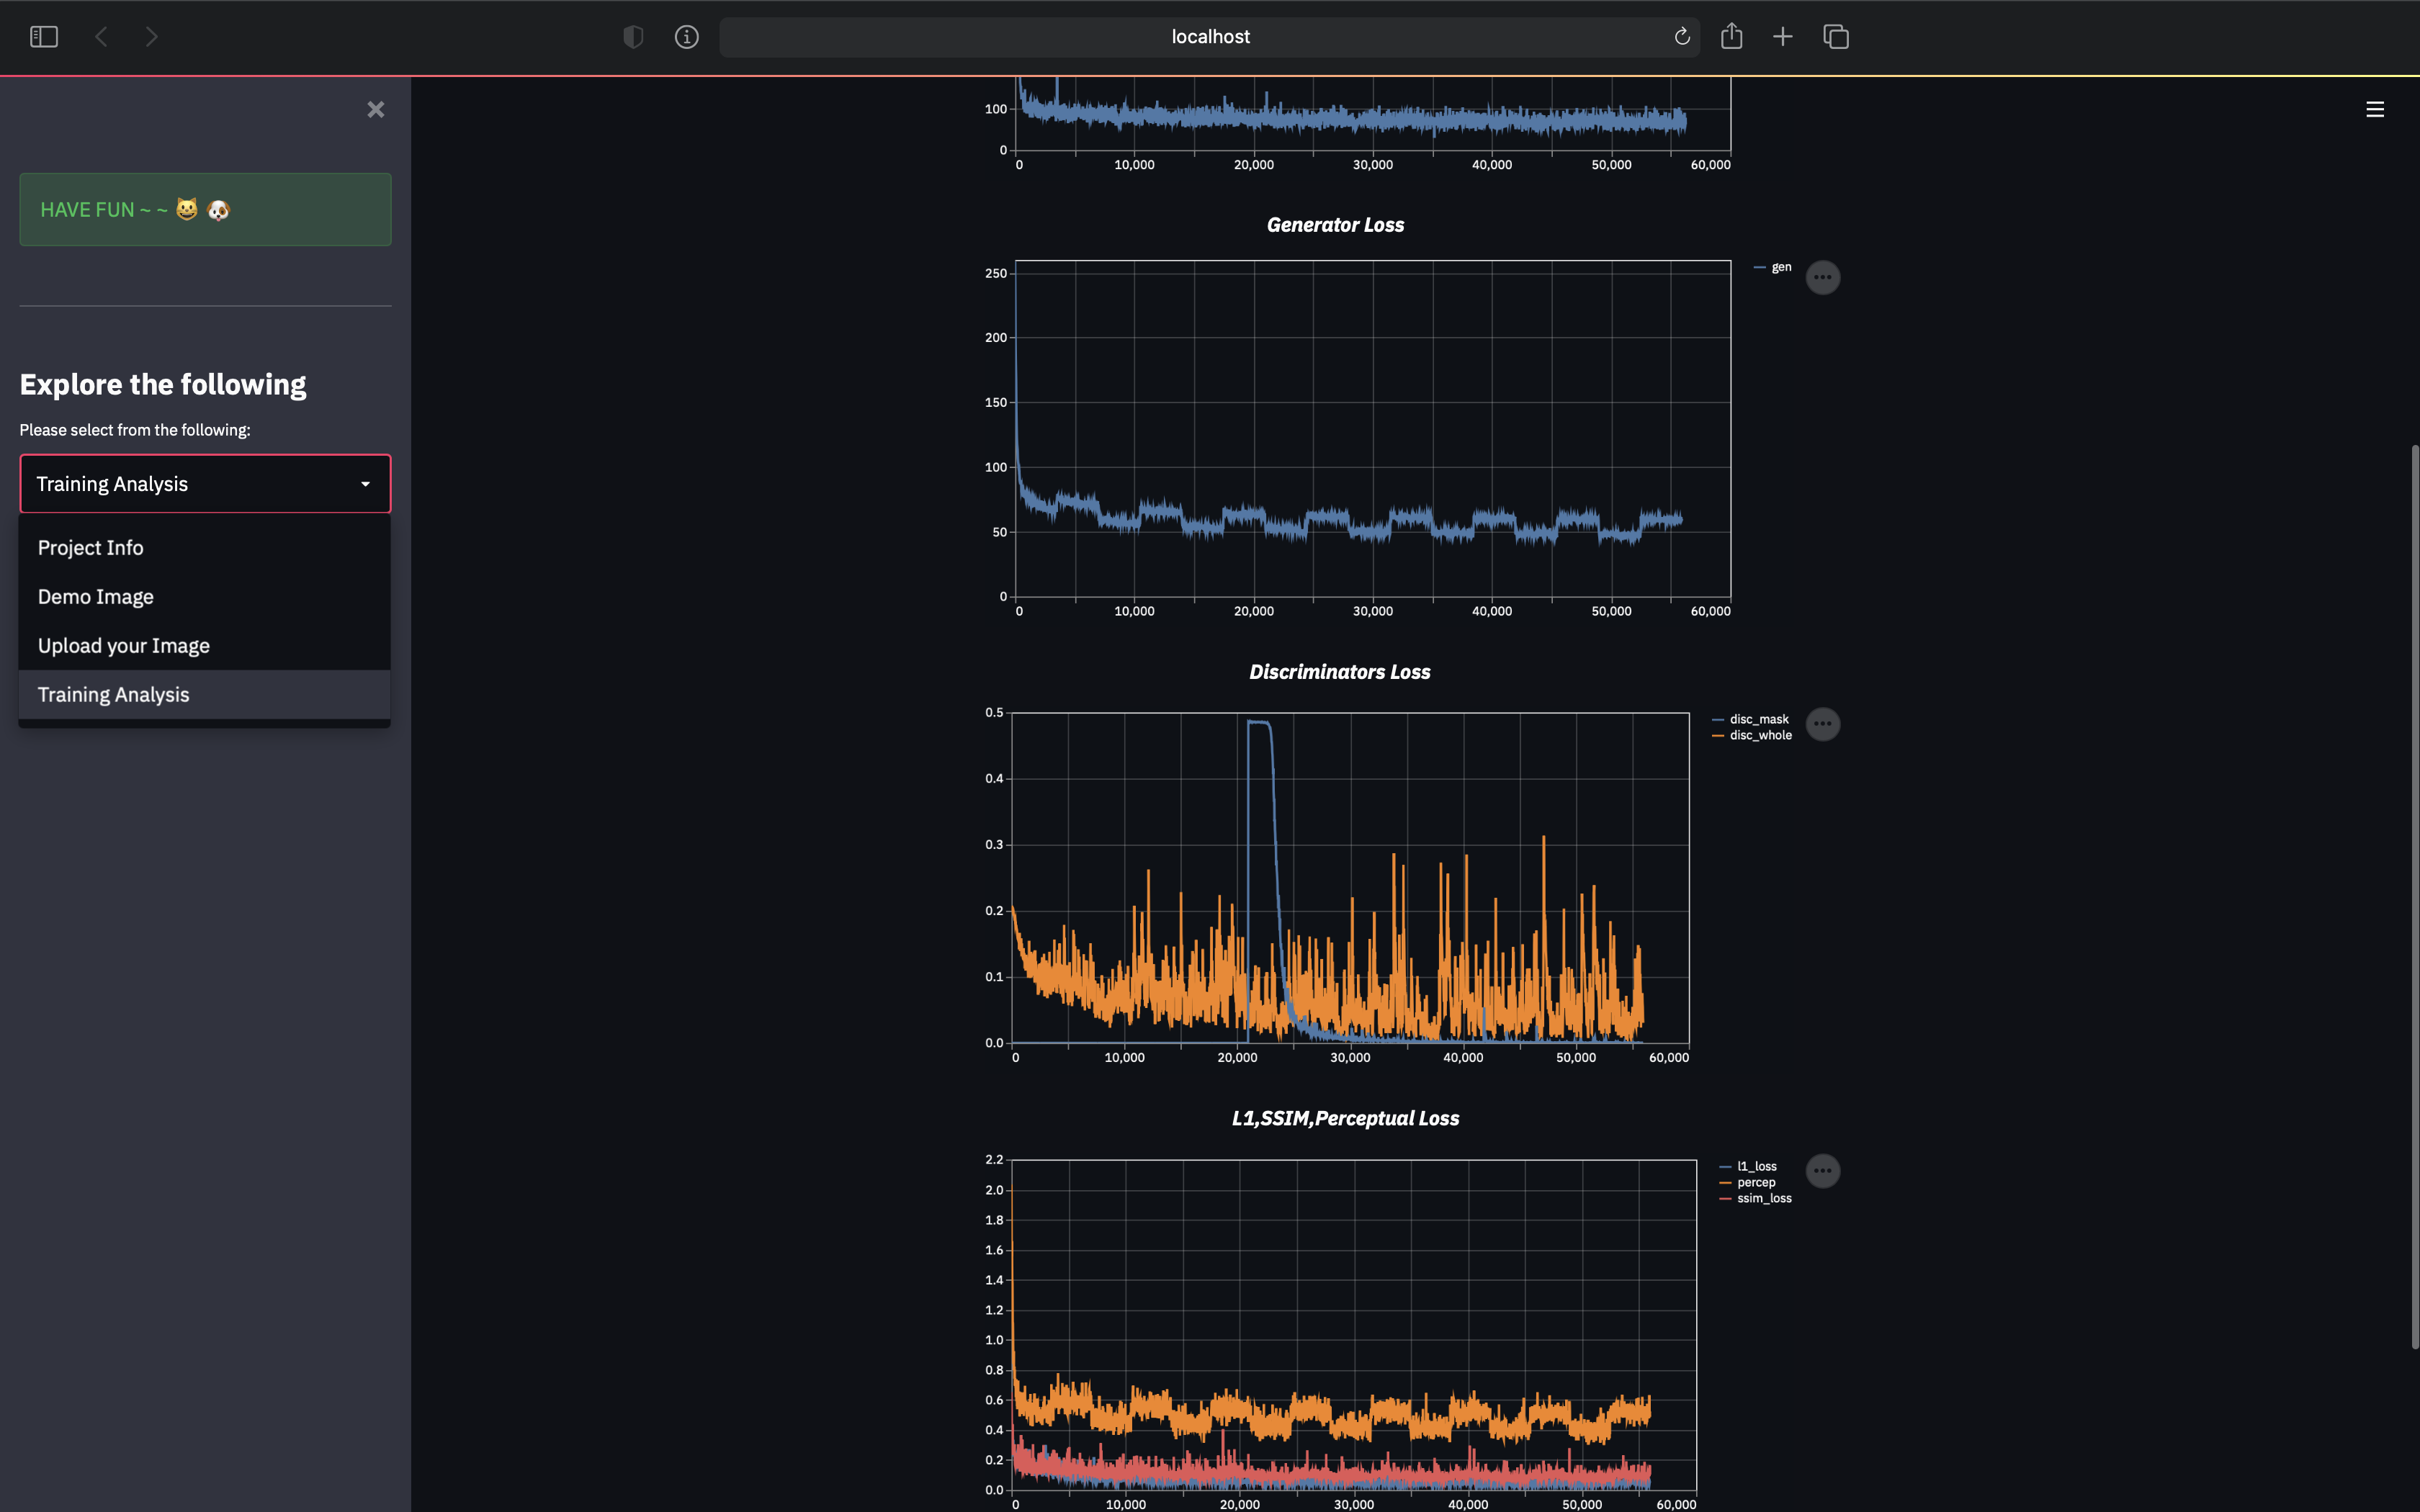
Task: Open Discriminators Loss chart options button
Action: click(1823, 724)
